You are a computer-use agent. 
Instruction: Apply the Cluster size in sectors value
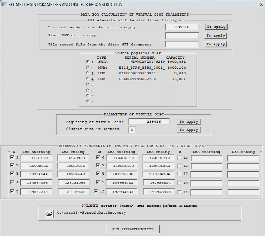[189, 130]
